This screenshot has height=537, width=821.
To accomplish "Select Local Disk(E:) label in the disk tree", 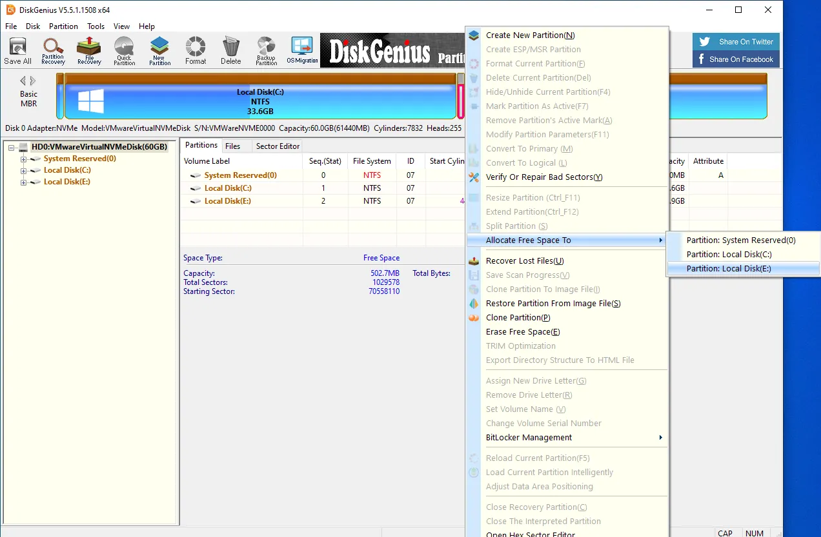I will [67, 182].
